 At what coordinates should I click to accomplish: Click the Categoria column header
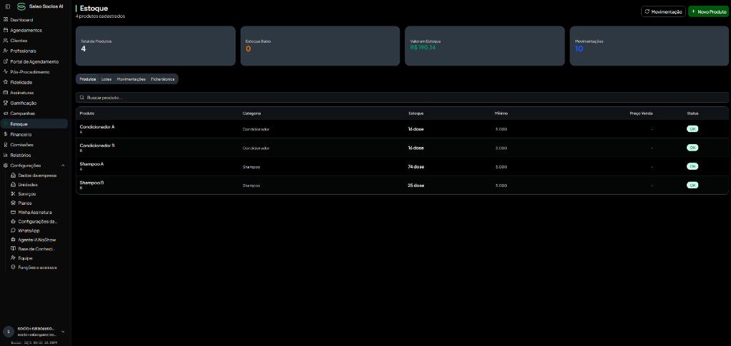click(x=252, y=113)
